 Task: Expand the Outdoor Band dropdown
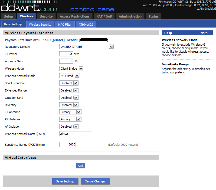69,97
